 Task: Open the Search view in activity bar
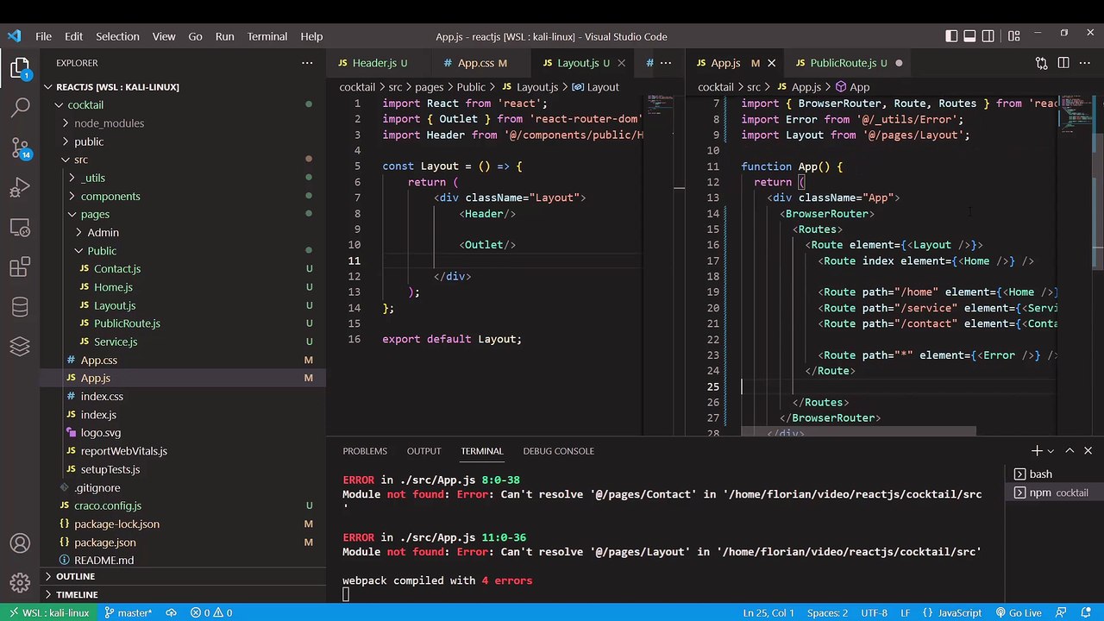pos(20,108)
